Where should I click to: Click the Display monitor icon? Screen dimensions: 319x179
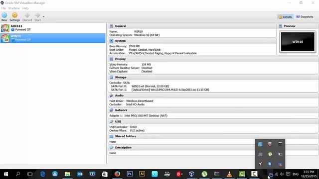111,59
